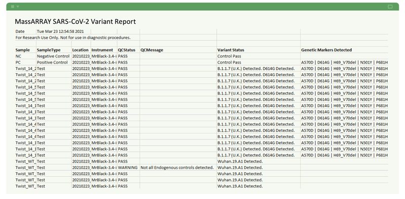This screenshot has width=405, height=199.
Task: Click PASS status in the PC row
Action: coord(123,63)
